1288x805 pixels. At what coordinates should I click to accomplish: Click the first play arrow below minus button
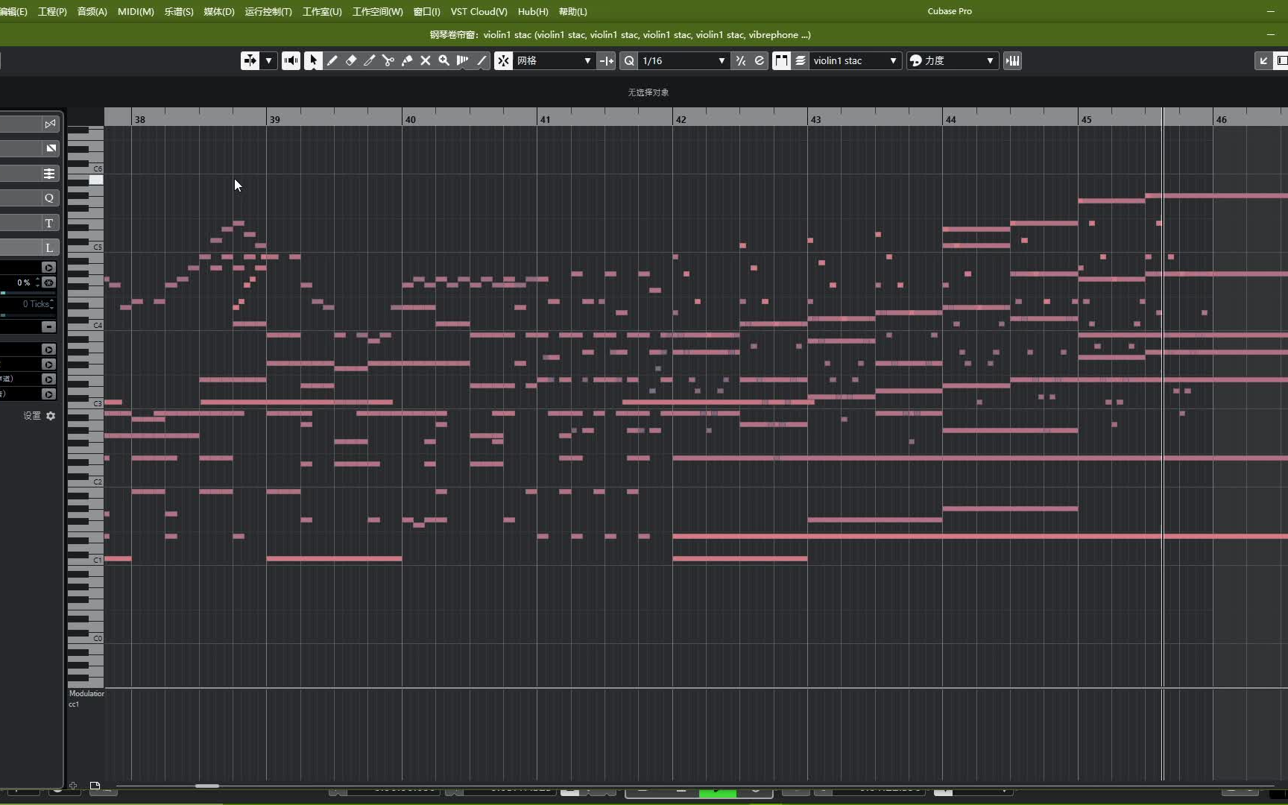pos(48,350)
